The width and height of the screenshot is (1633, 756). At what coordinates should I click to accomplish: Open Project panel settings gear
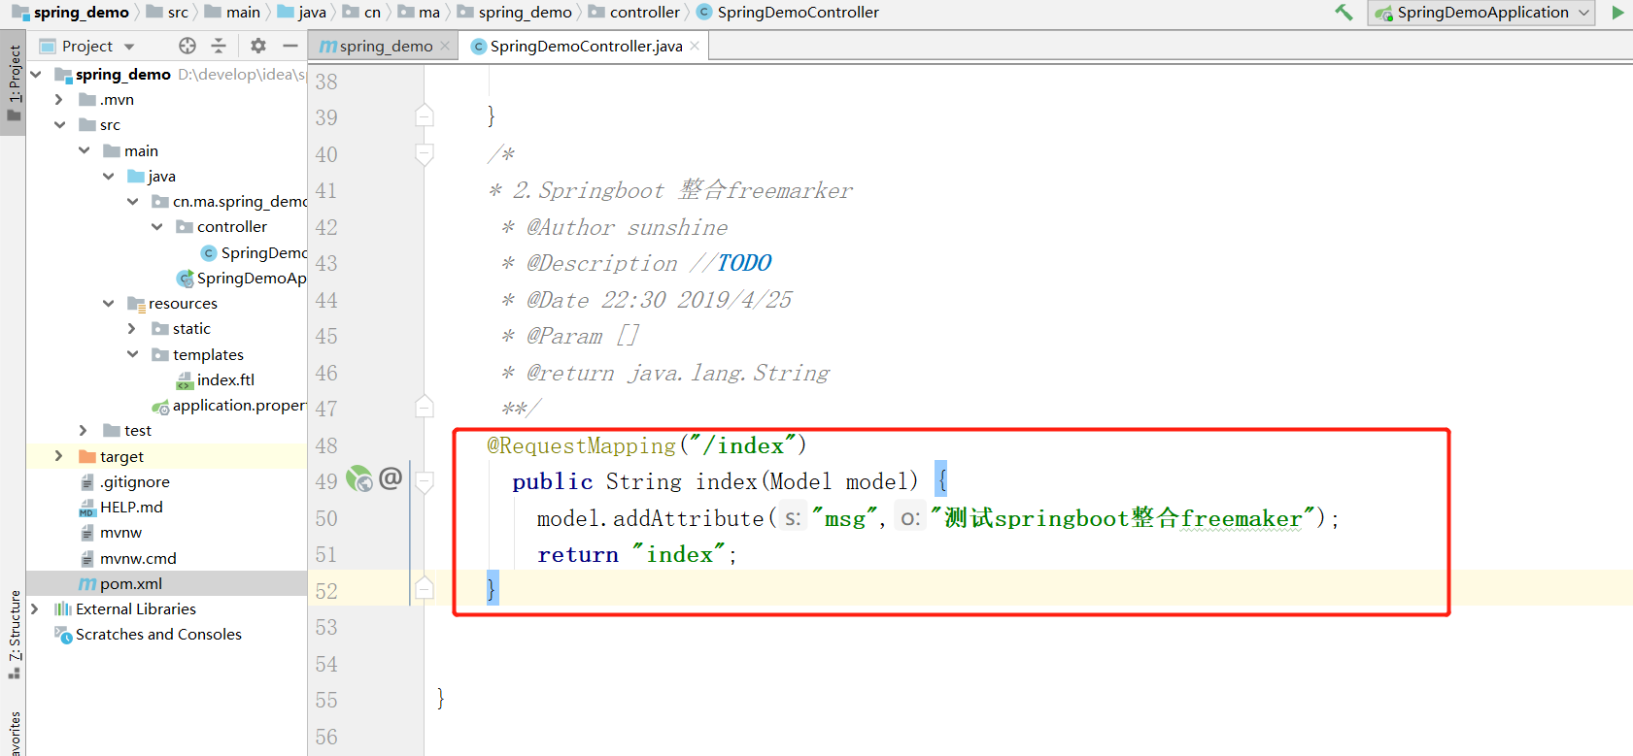(x=257, y=46)
